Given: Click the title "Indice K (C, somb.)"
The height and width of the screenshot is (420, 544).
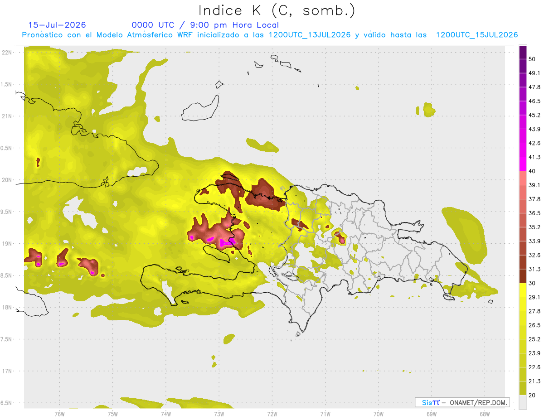Looking at the screenshot, I should click(x=277, y=11).
